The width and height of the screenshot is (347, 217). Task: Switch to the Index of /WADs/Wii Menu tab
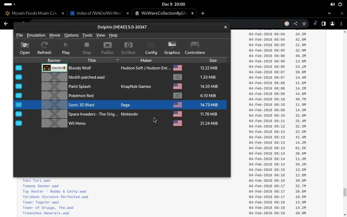point(99,13)
